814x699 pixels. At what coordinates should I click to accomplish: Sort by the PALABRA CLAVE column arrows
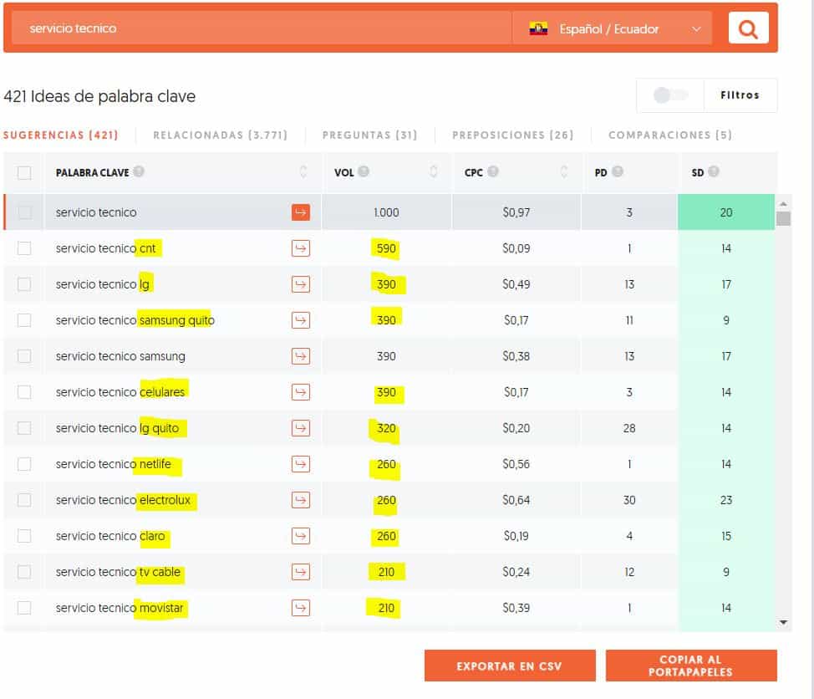pos(303,172)
